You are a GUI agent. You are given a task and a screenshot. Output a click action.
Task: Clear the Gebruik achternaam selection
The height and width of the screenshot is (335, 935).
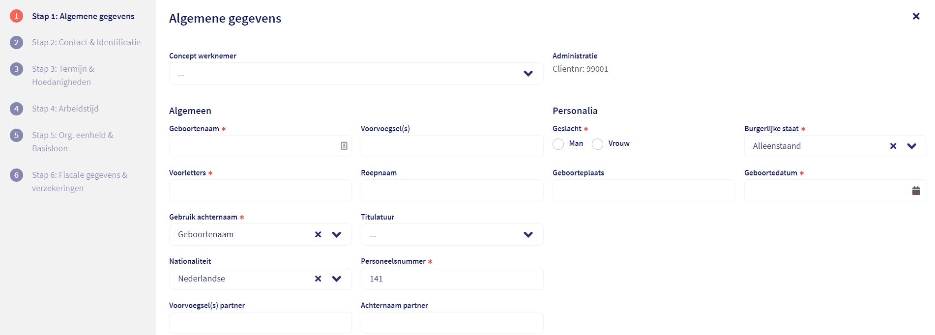tap(318, 234)
